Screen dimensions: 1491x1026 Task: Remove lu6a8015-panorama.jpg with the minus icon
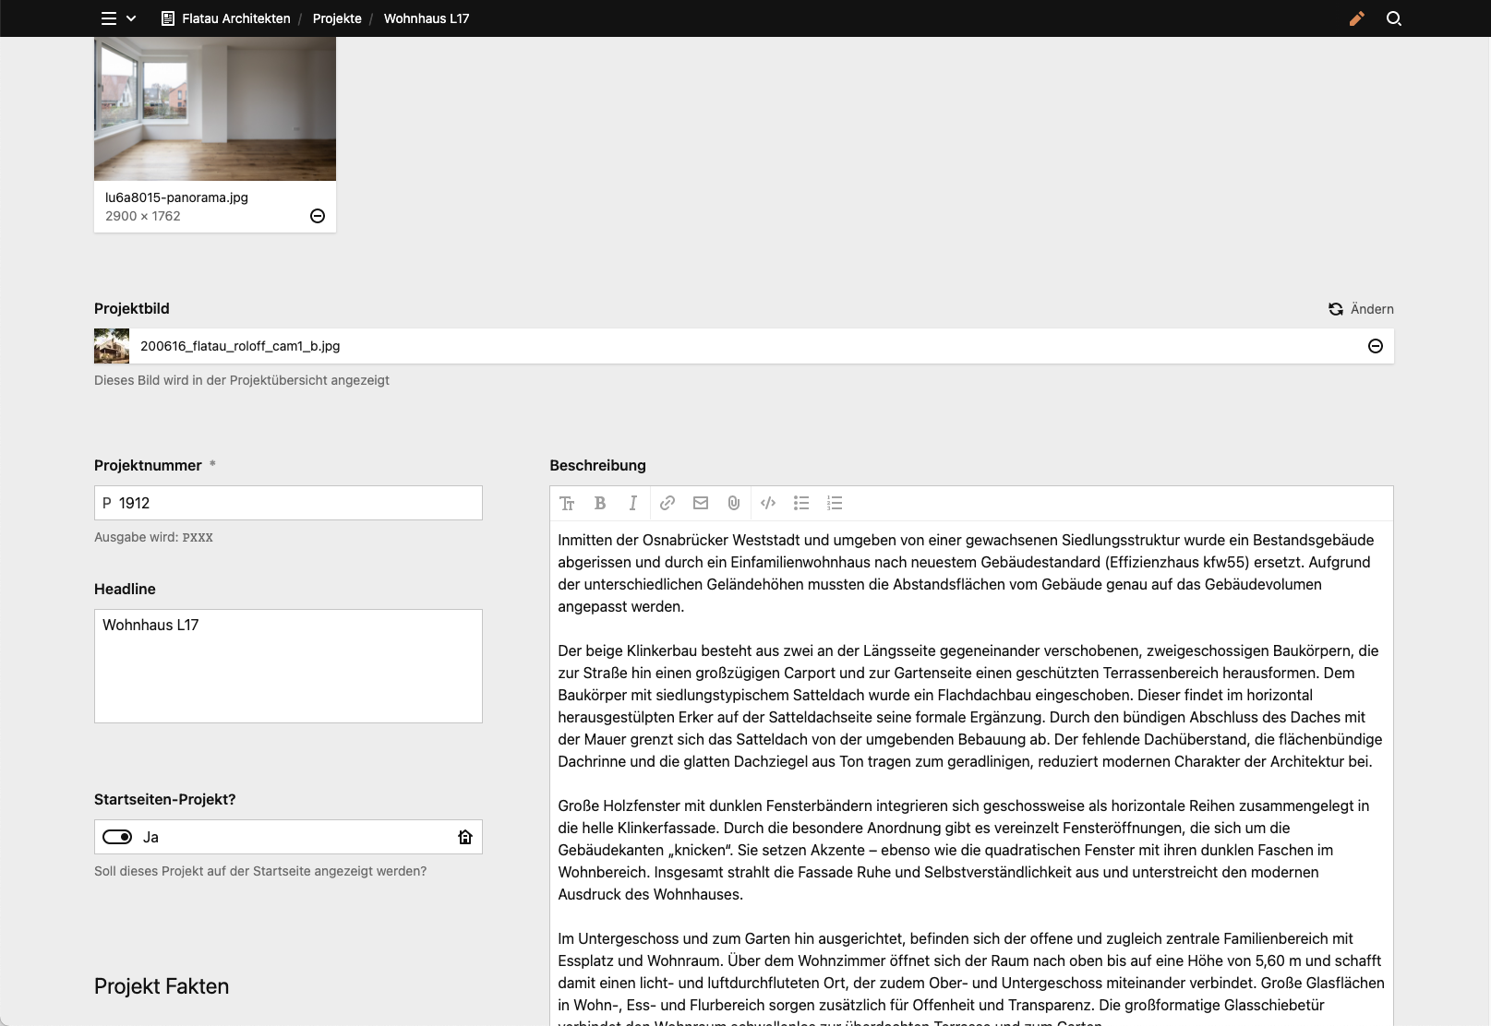pos(318,215)
